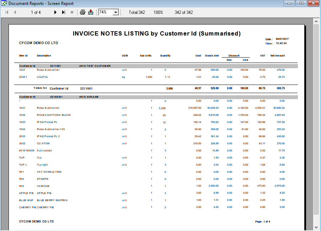Click the item id '6516165654'
Viewport: 321px width, 231px height.
(x=27, y=151)
